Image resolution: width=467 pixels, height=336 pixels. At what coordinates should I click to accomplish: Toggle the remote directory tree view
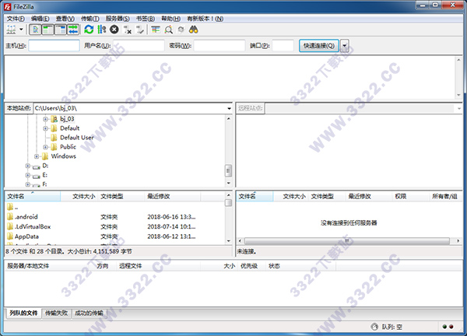tap(61, 30)
